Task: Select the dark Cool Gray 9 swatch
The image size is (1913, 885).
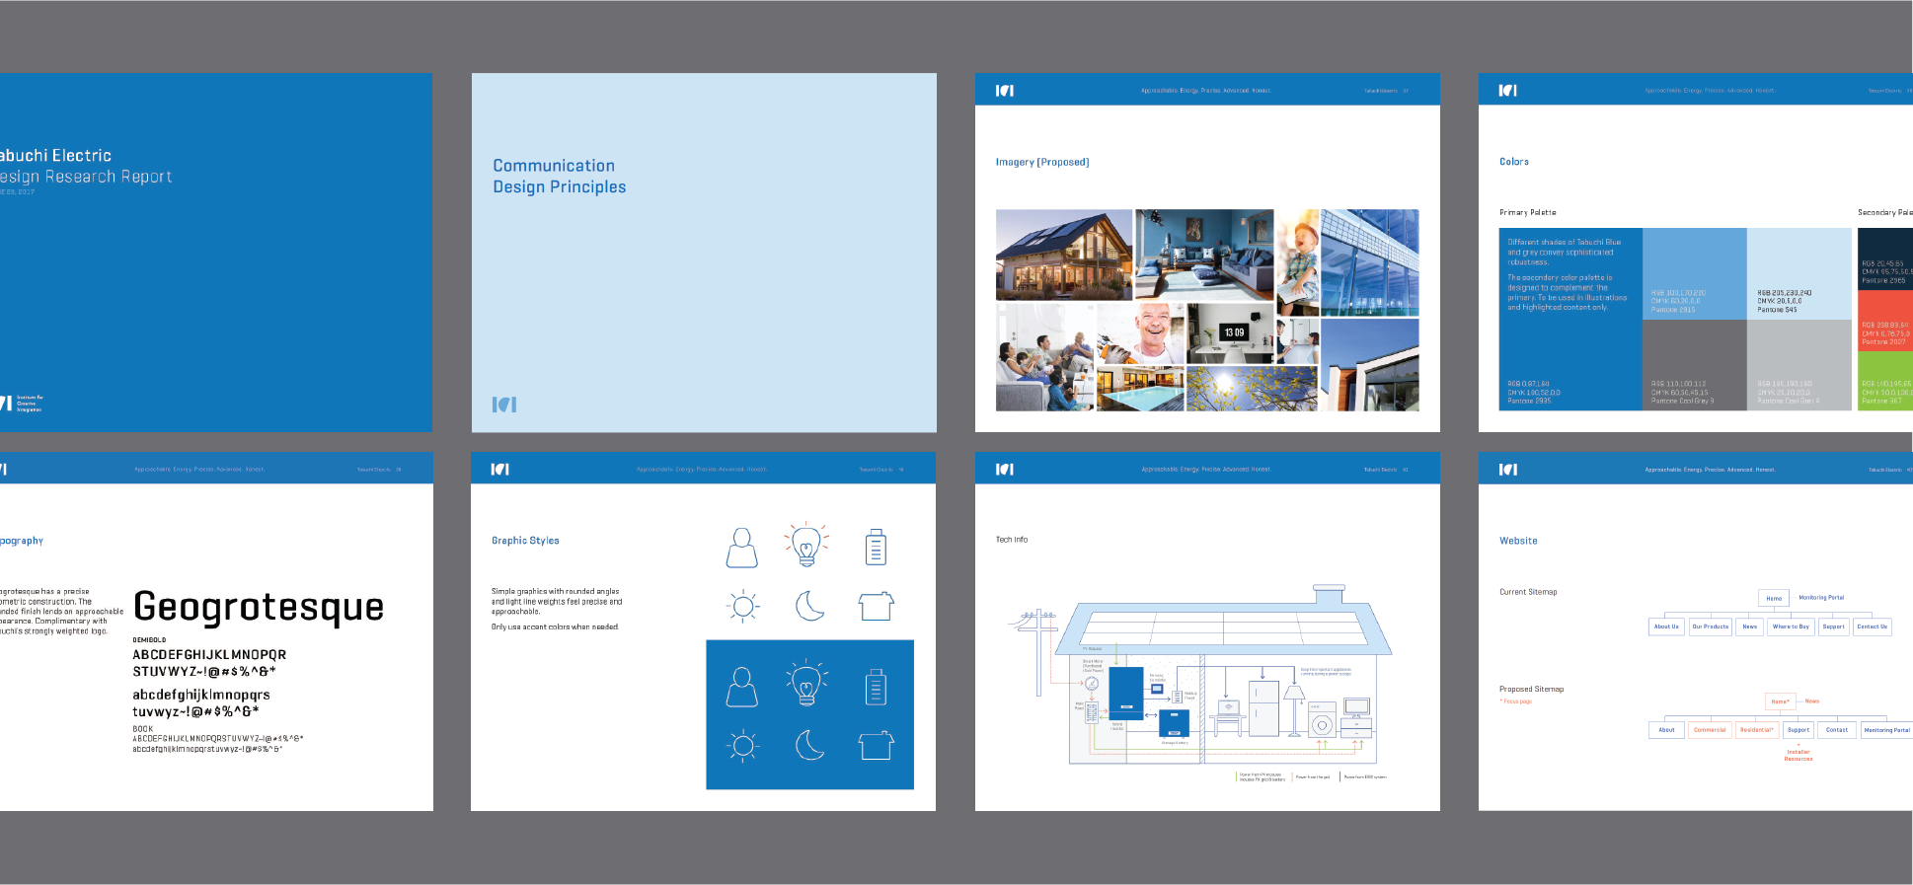Action: (x=1695, y=365)
